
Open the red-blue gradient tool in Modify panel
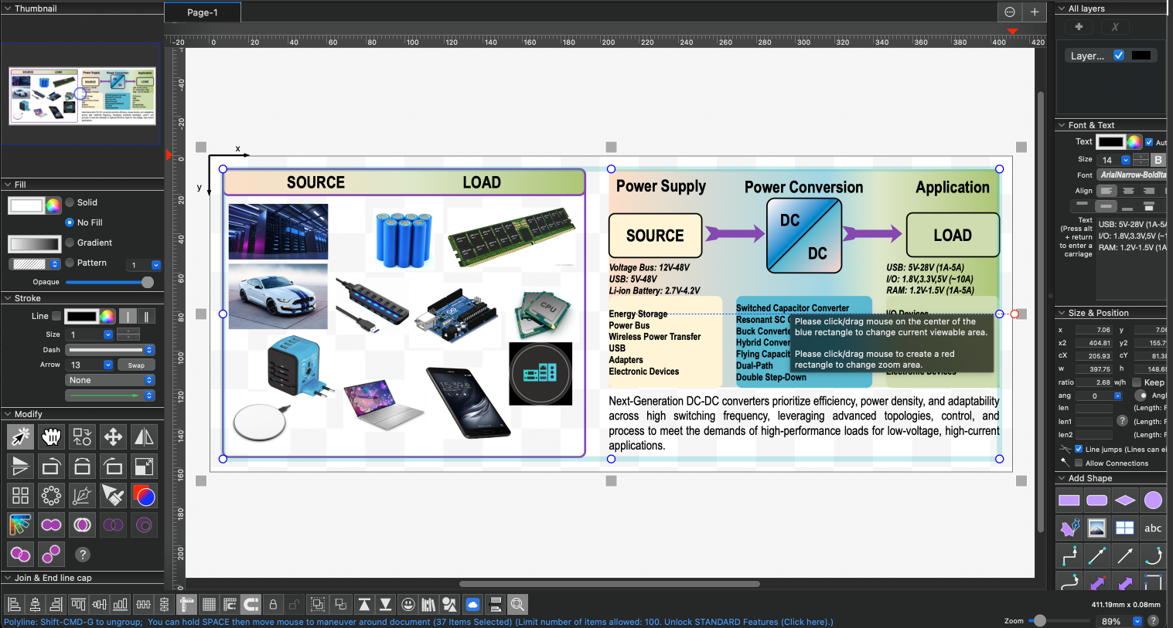click(x=144, y=495)
